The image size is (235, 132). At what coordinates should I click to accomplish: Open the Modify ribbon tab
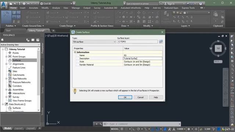45,8
